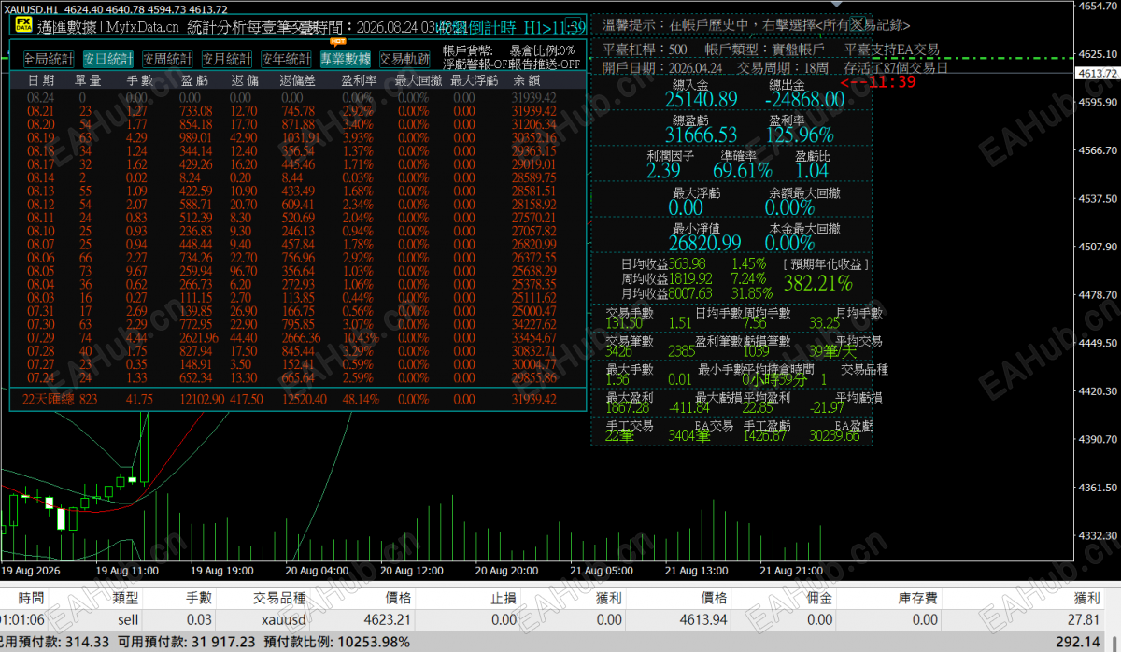This screenshot has width=1121, height=652.
Task: Click the 報告推送-OFF status text
Action: (x=544, y=64)
